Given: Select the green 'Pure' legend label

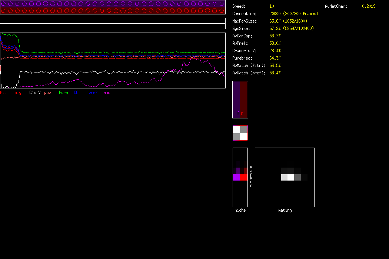Looking at the screenshot, I should (63, 92).
